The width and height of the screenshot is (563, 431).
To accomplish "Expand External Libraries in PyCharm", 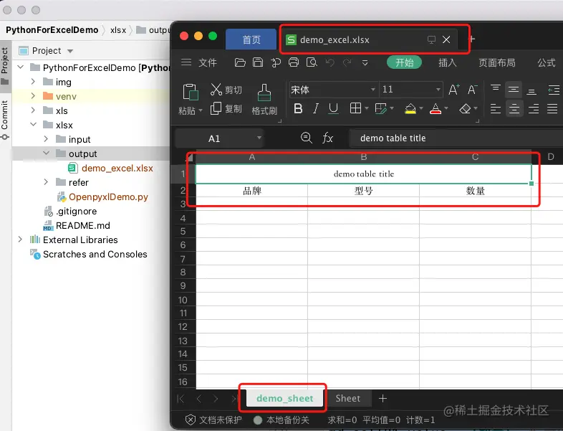I will coord(21,240).
